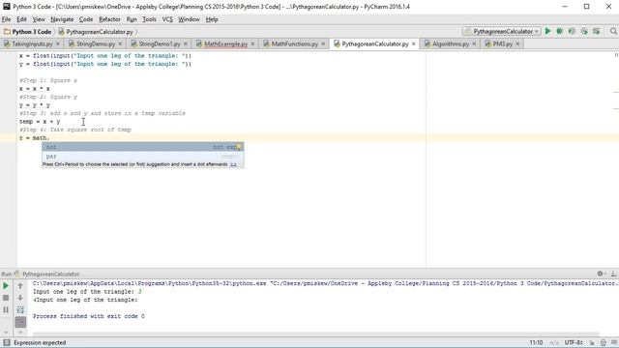Screen dimensions: 619x348
Task: Click the '>>' link in completion hint
Action: (x=234, y=164)
